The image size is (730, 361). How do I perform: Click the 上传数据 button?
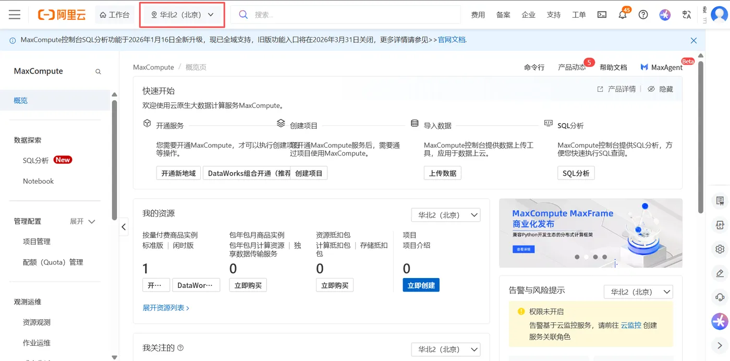pos(443,173)
